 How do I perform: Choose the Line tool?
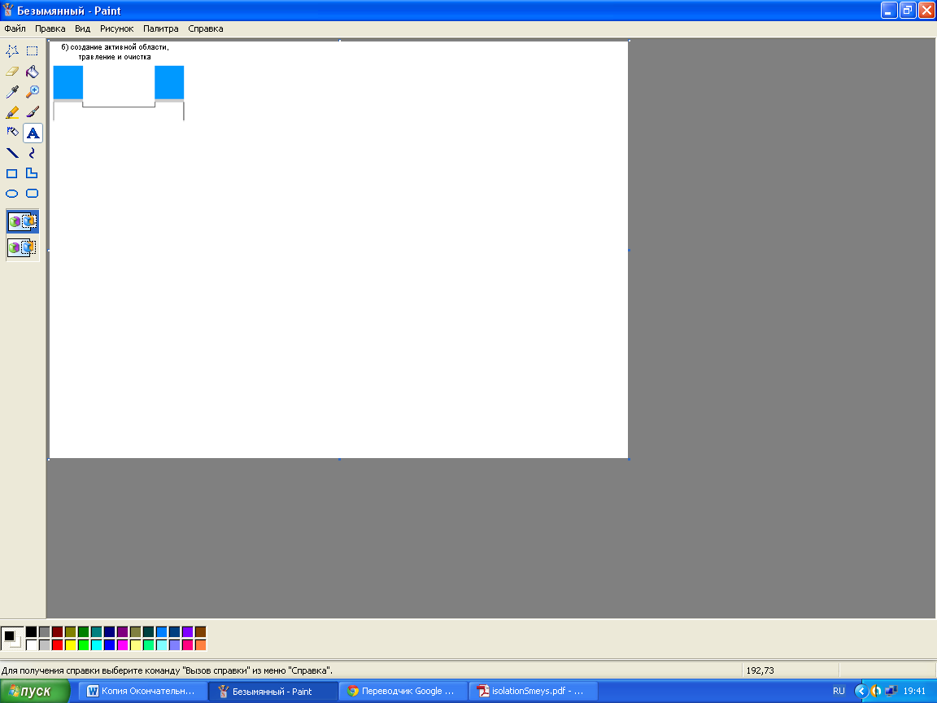(12, 153)
